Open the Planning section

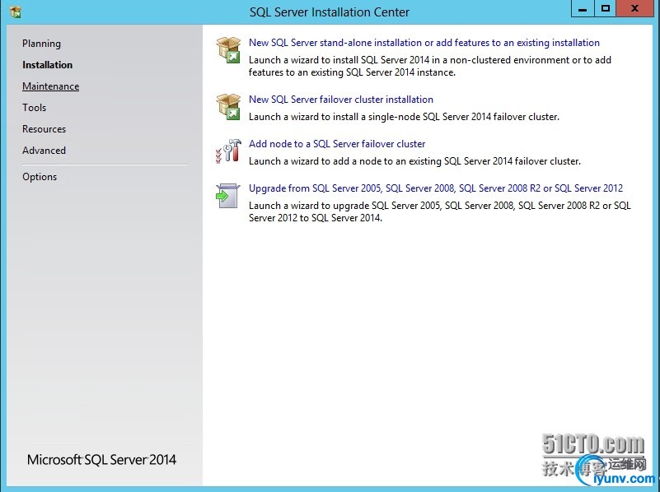click(x=41, y=44)
